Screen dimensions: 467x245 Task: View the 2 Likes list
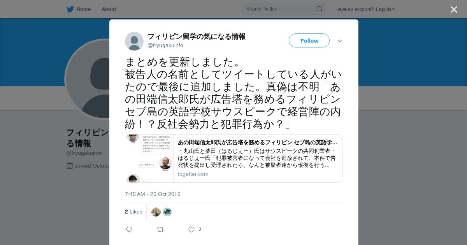tap(133, 212)
